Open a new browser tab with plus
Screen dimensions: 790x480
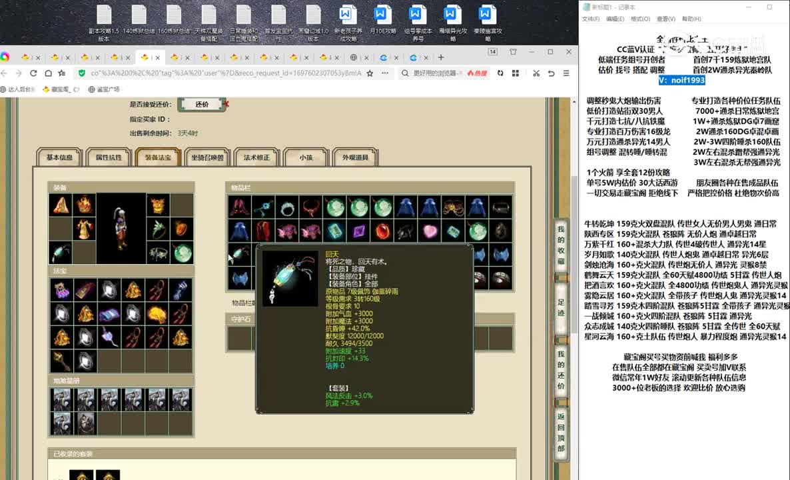[x=441, y=57]
